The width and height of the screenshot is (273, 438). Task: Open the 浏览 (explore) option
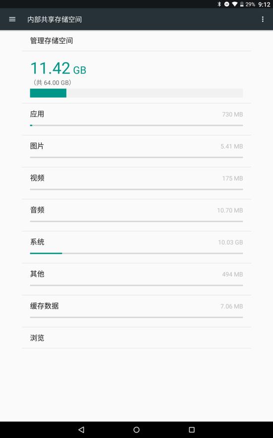(x=136, y=338)
